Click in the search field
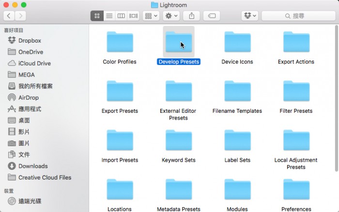 coord(299,15)
